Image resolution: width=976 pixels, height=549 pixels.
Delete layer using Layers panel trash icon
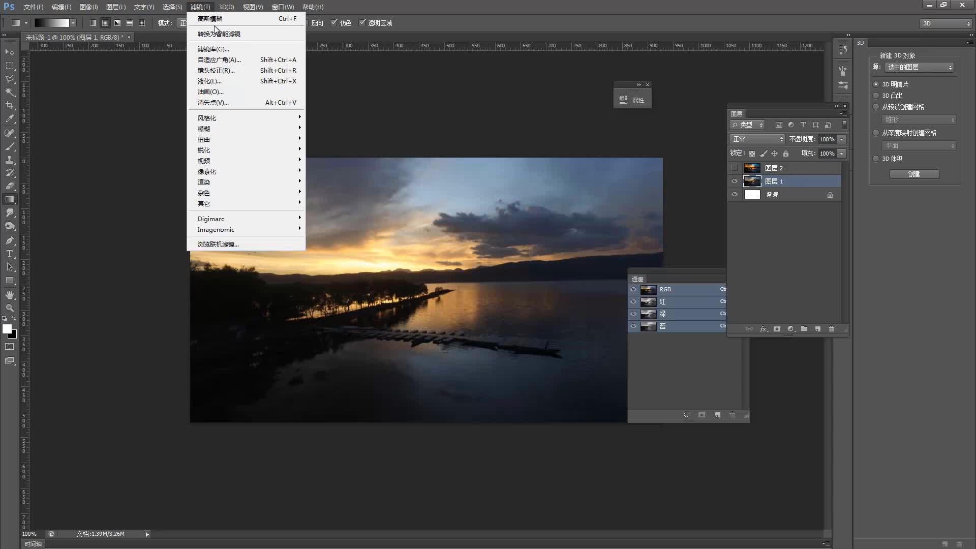[x=832, y=329]
